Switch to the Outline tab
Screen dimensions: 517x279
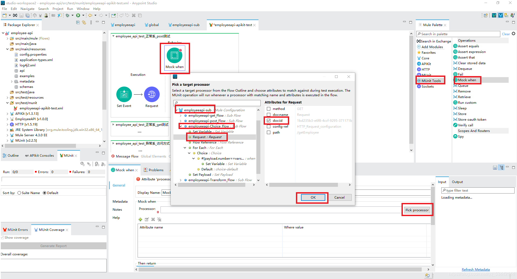tap(11, 155)
